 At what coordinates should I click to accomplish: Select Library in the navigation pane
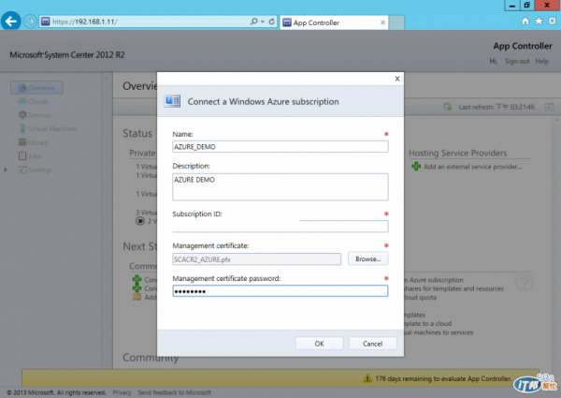point(38,142)
